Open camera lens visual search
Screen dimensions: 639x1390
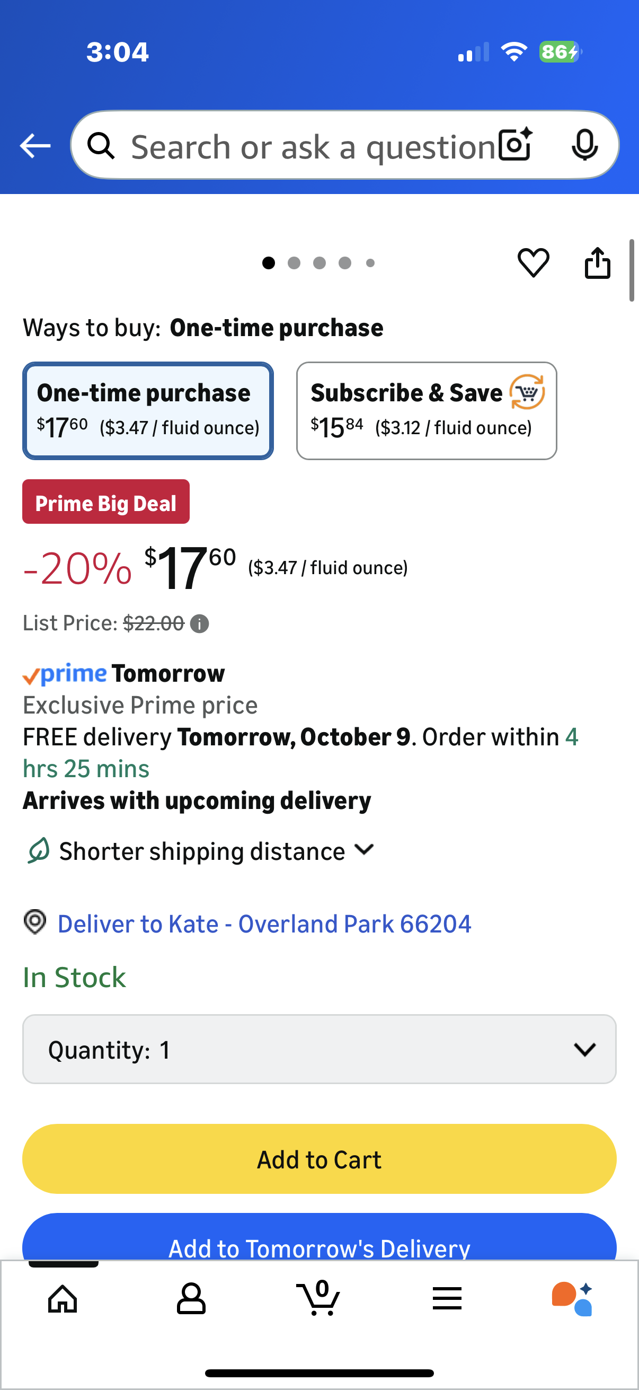pyautogui.click(x=515, y=145)
